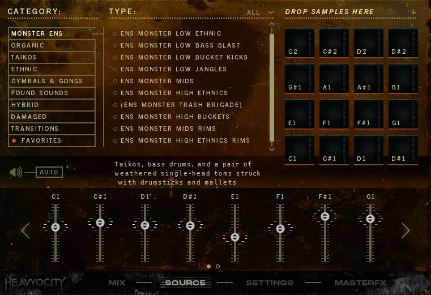
Task: Select the C#1 sample pad
Action: coord(334,150)
